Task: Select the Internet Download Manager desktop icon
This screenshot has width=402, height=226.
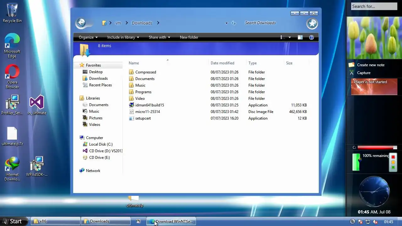Action: 12,169
